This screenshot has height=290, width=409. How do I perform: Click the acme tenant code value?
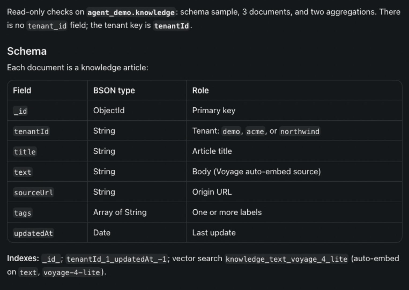click(x=255, y=131)
